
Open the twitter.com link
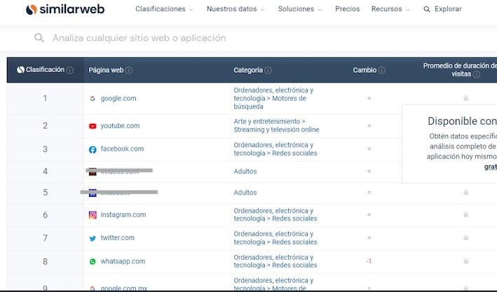(118, 238)
